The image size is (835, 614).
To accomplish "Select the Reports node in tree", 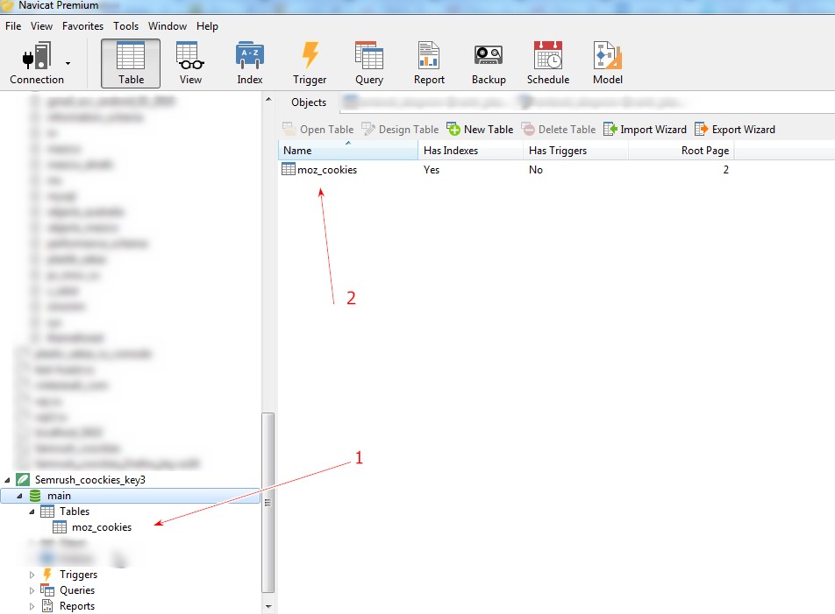I will (x=77, y=606).
